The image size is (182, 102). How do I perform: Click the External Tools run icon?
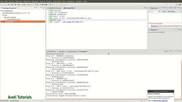click(19, 5)
